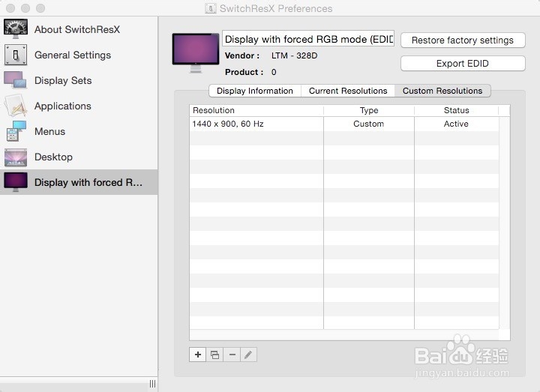Viewport: 540px width, 392px height.
Task: Select the 'Display with forced R...' sidebar entry
Action: click(x=79, y=182)
